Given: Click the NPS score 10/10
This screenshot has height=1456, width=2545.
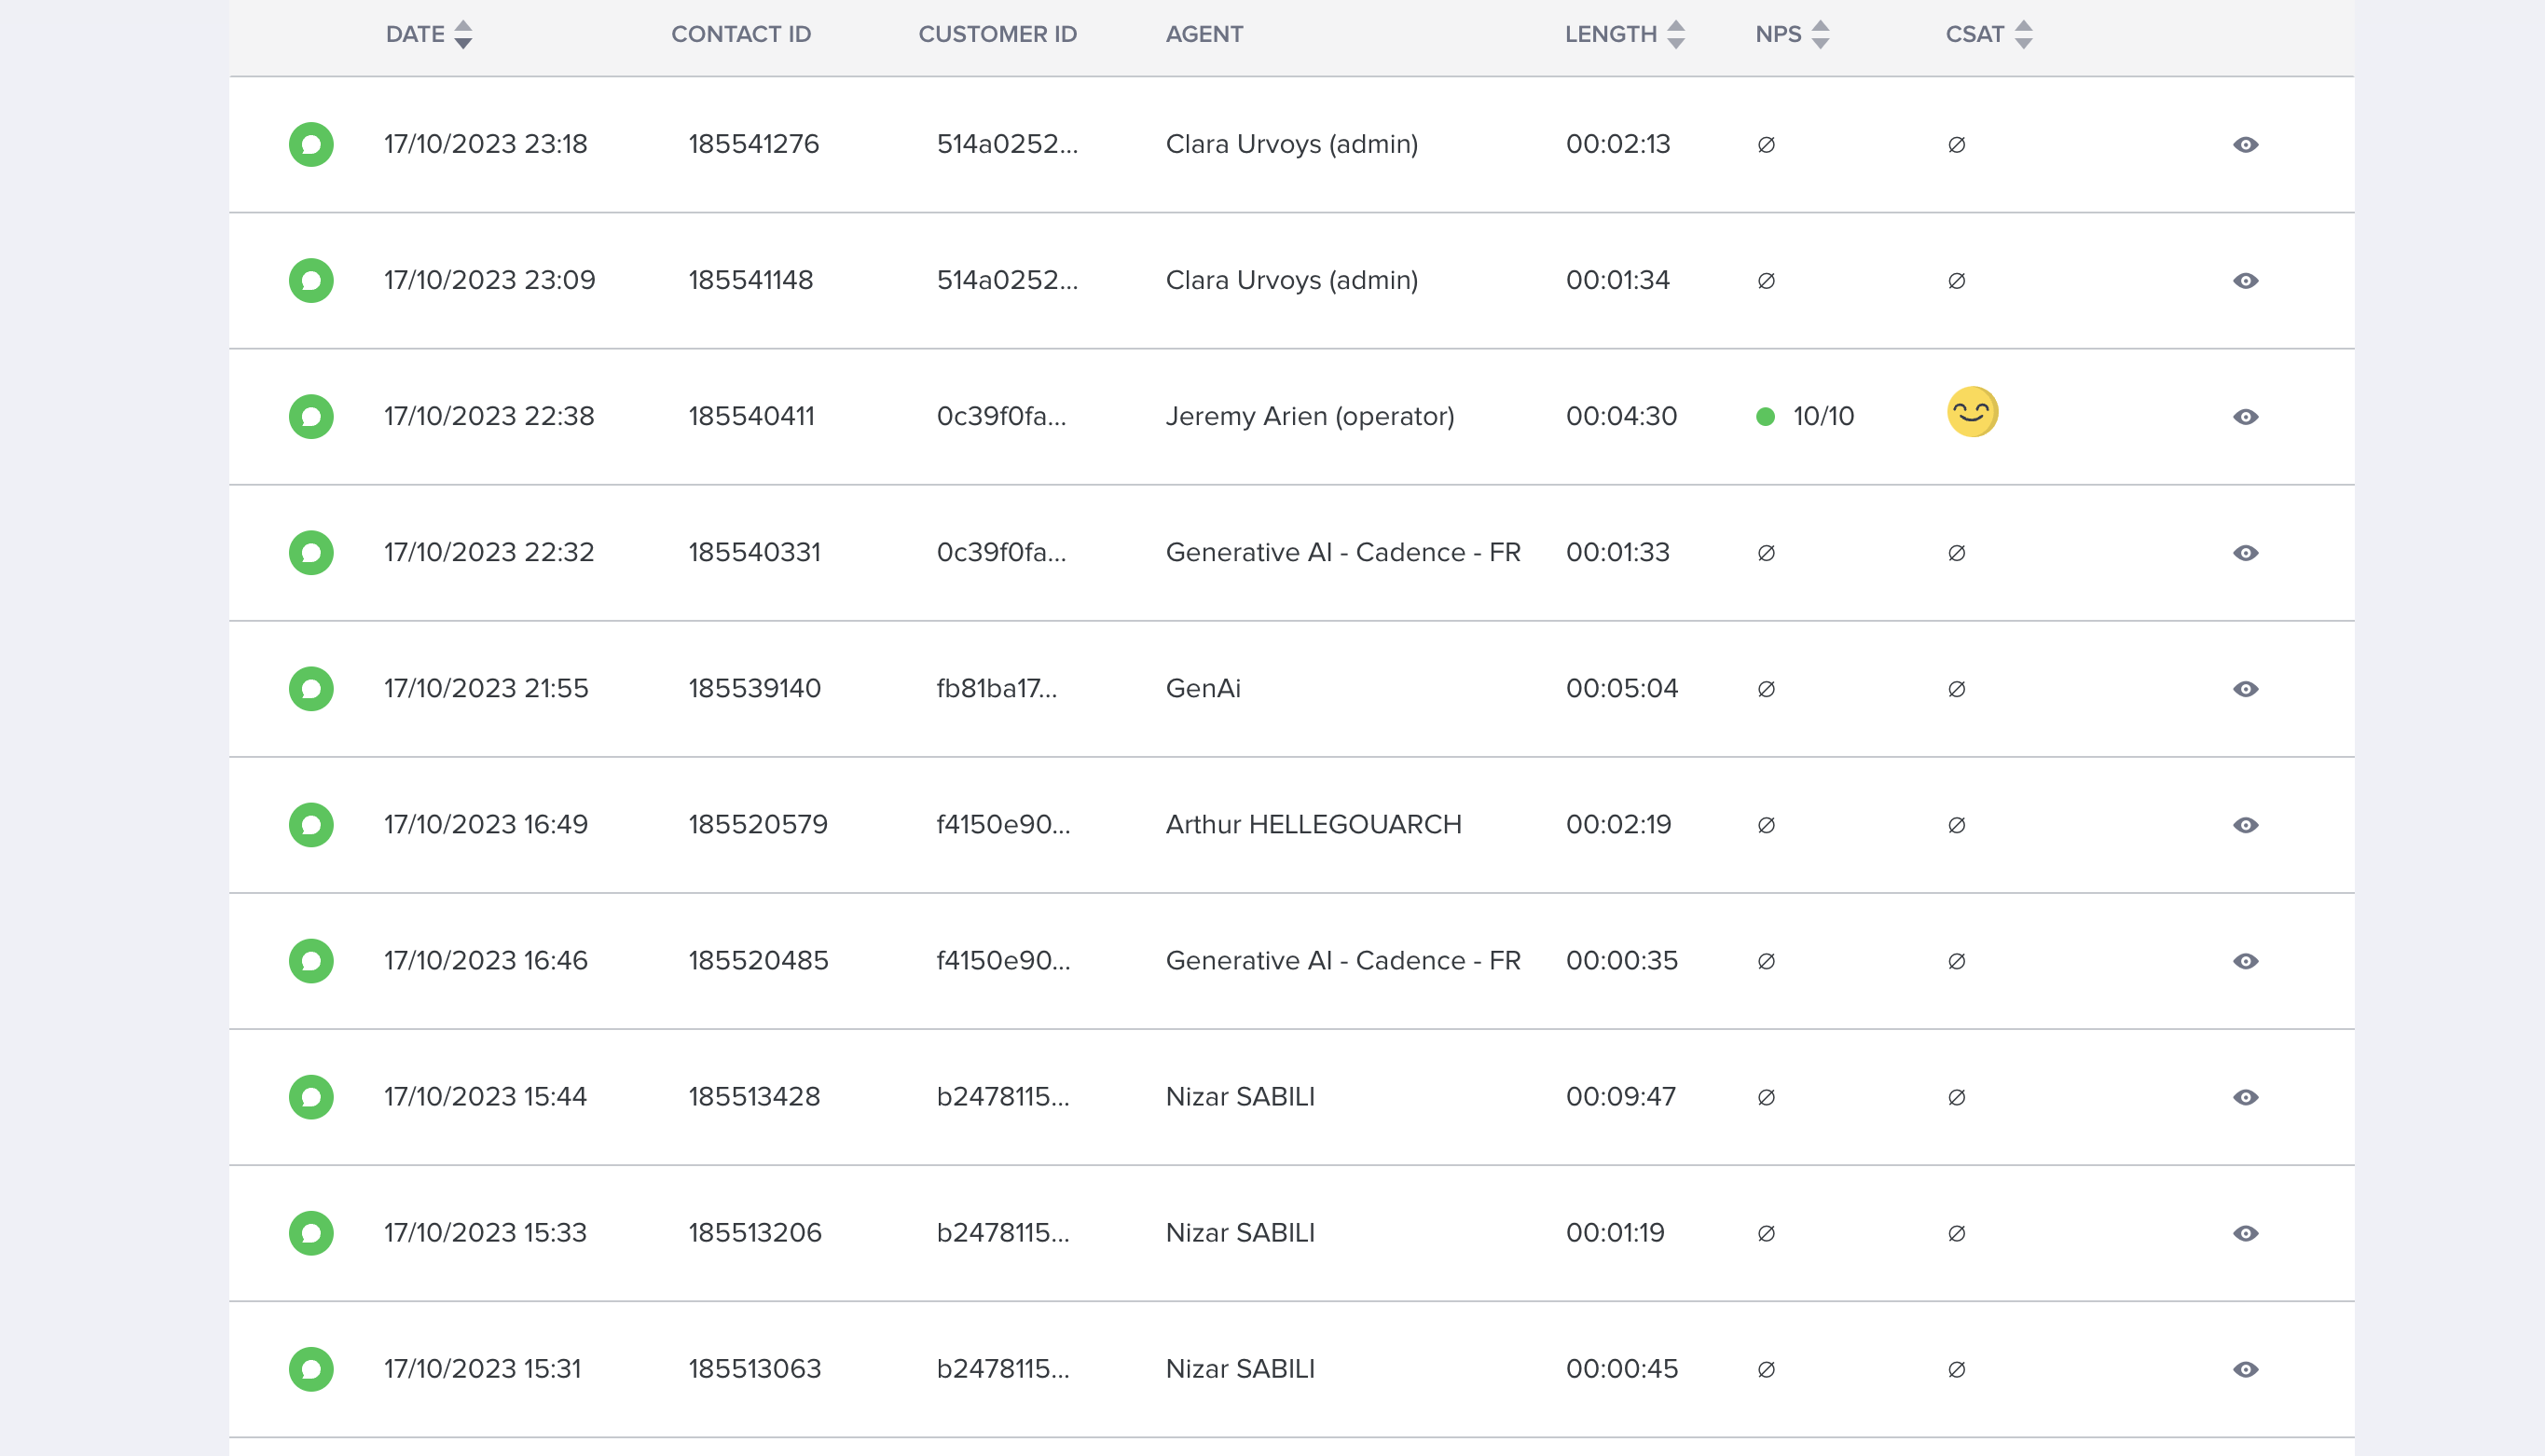Looking at the screenshot, I should (x=1823, y=416).
